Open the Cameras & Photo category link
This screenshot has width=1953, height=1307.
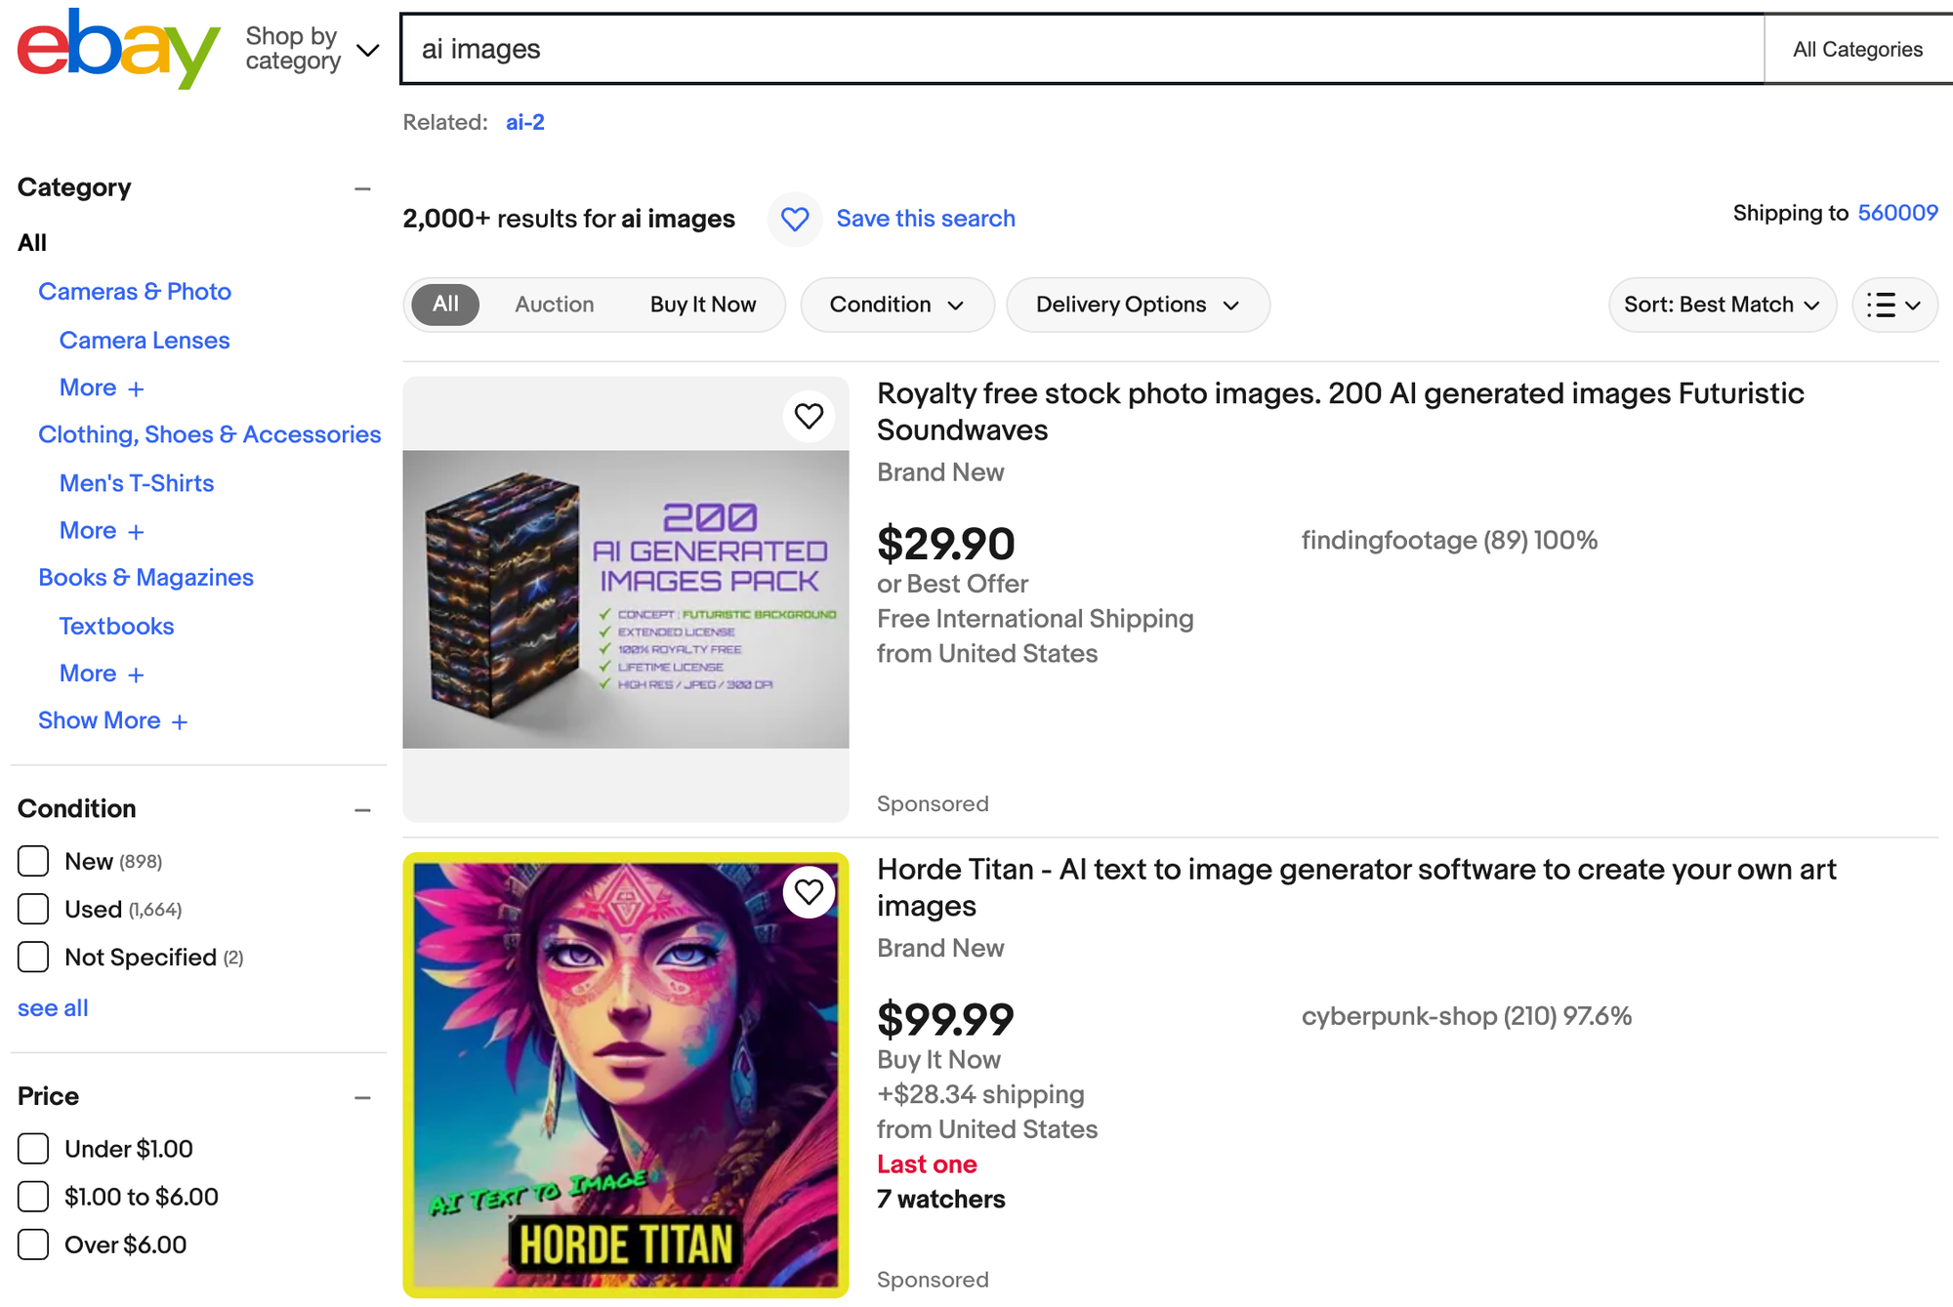135,292
